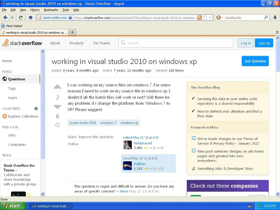This screenshot has height=210, width=280.
Task: Open the Tools menu
Action: (66, 10)
